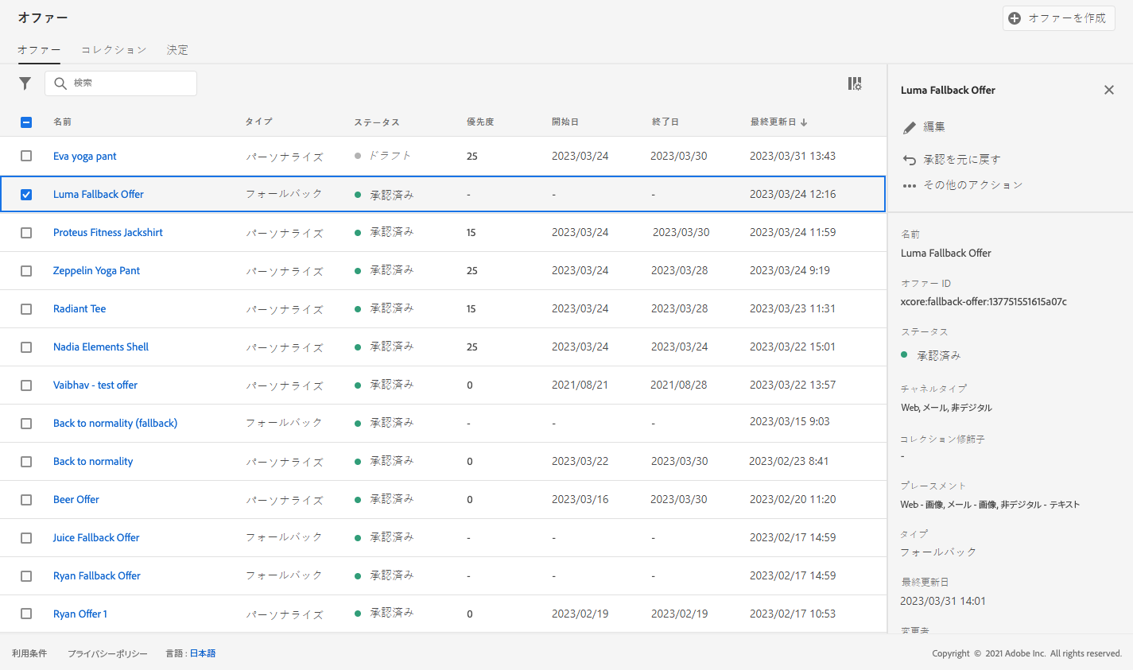Sort by the last-updated descending arrow
This screenshot has width=1133, height=670.
[x=804, y=122]
